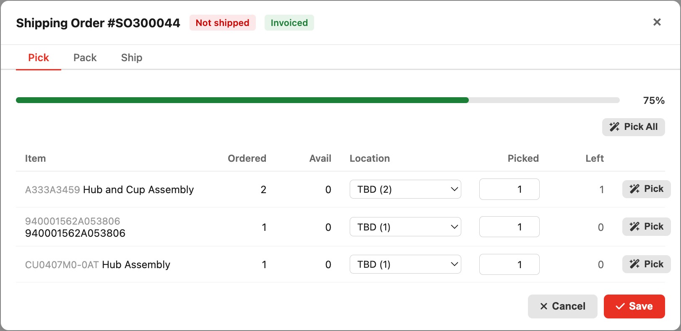Open the Ship tab
This screenshot has width=681, height=331.
coord(132,58)
